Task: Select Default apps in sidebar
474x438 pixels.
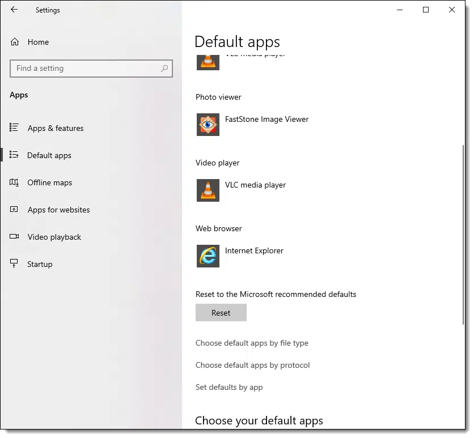Action: pos(49,155)
